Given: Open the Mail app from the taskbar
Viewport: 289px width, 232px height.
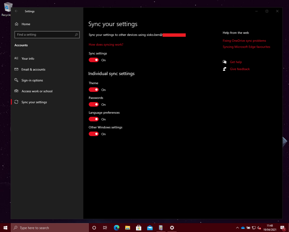Looking at the screenshot, I should tap(150, 228).
